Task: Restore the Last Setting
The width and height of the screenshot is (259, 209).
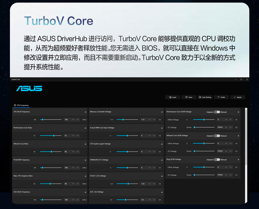Action: tap(205, 97)
